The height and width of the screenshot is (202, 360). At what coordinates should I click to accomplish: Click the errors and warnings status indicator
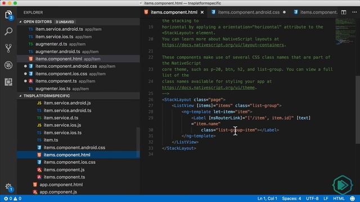coord(12,199)
